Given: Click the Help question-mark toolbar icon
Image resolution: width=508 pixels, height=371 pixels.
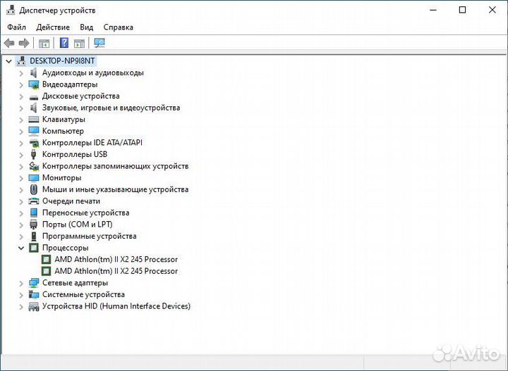Looking at the screenshot, I should click(64, 43).
